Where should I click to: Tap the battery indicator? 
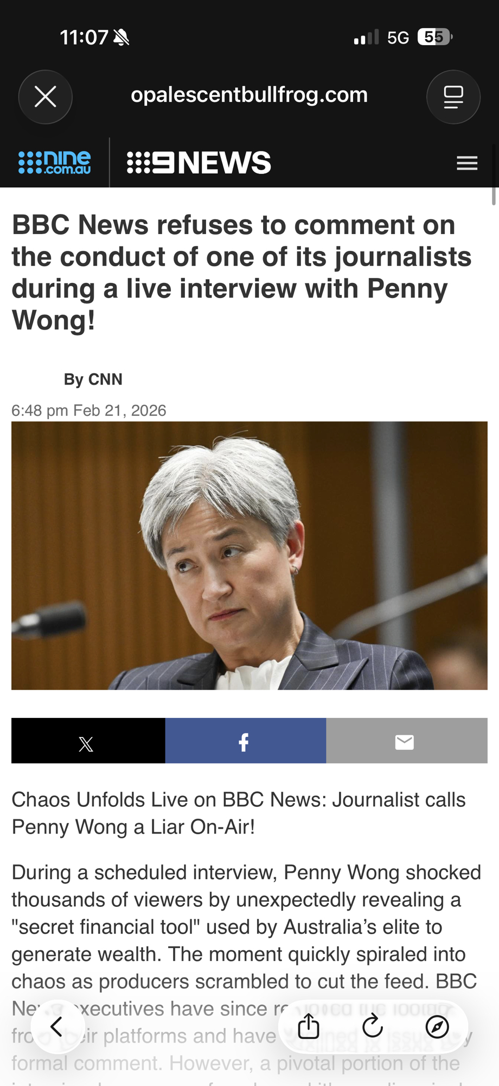point(435,37)
